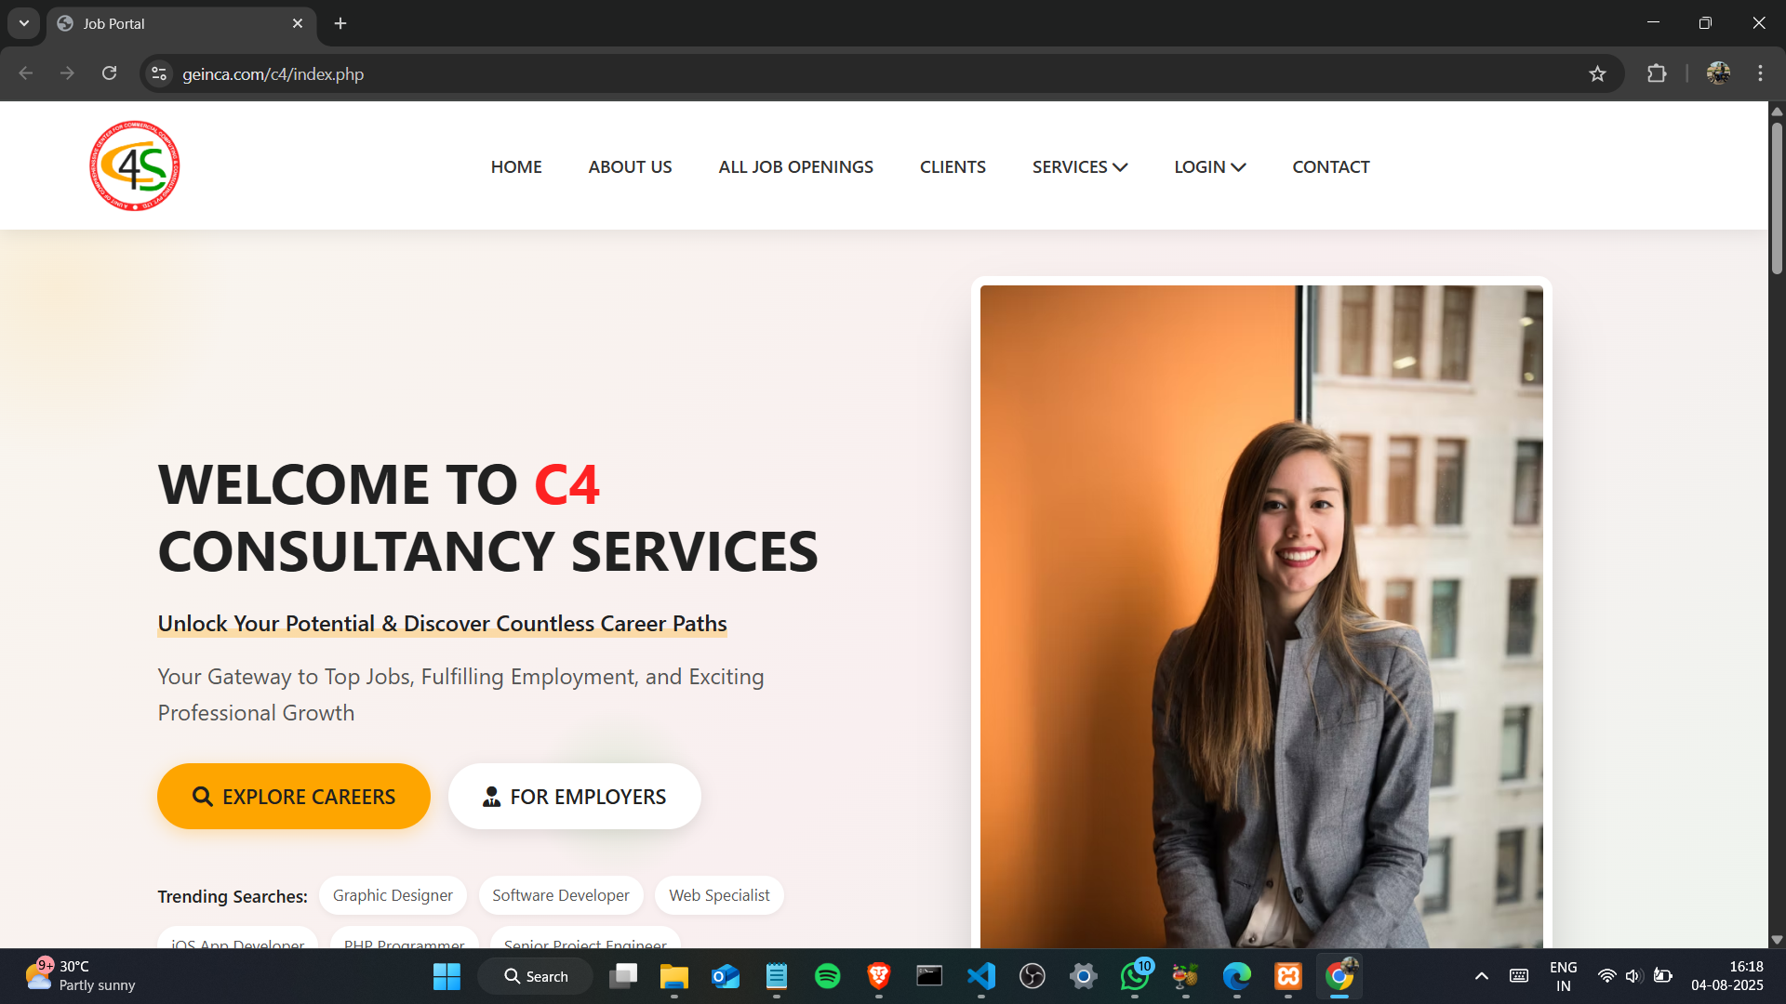Select Graphic Designer trending search
The width and height of the screenshot is (1786, 1004).
(393, 895)
